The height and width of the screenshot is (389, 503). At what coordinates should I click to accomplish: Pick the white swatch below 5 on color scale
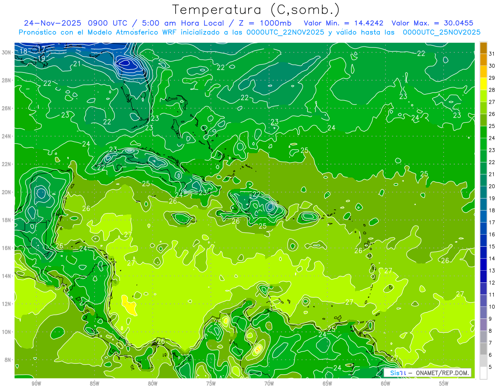pos(483,373)
